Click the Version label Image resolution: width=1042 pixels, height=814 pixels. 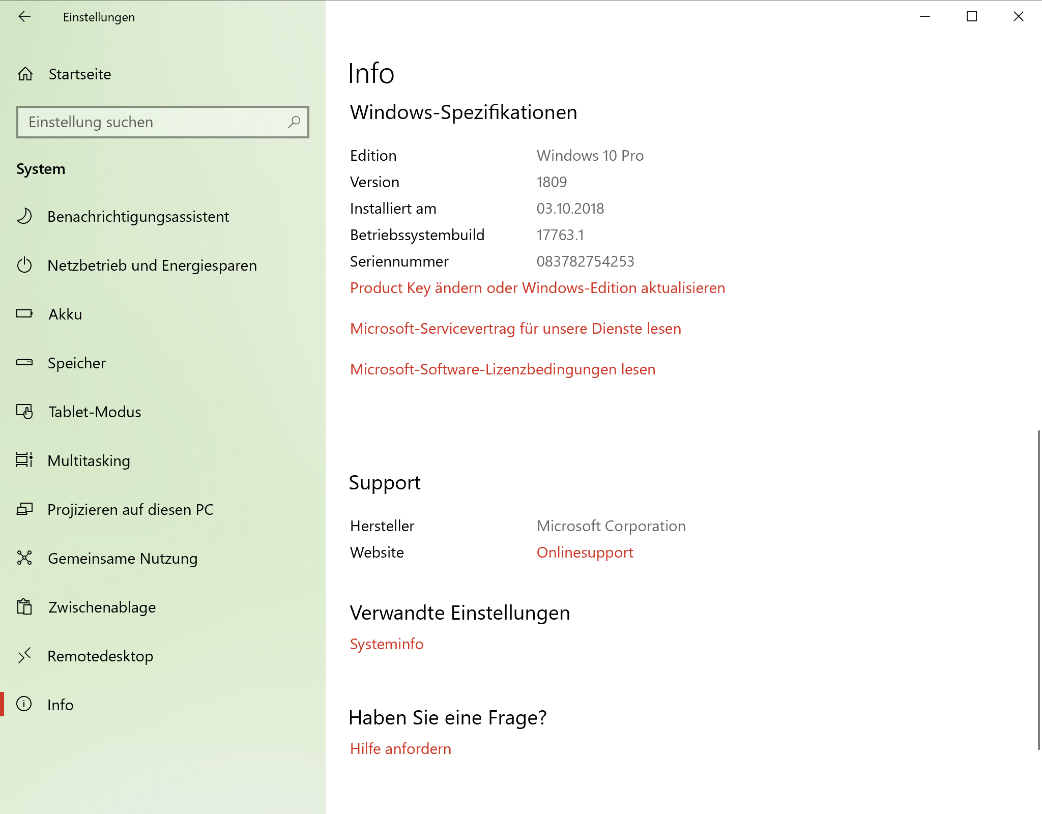point(375,182)
